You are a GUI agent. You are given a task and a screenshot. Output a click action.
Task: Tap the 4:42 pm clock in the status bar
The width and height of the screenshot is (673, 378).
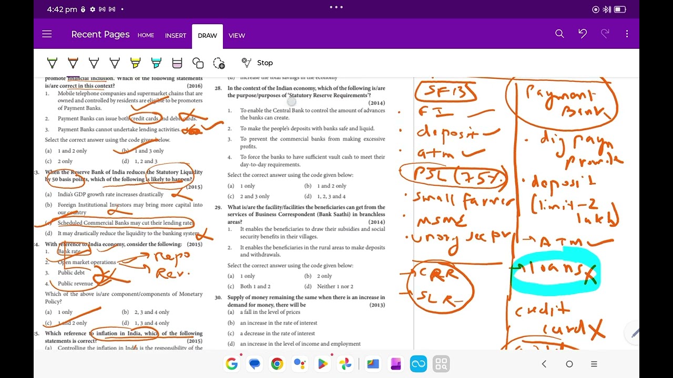pos(62,9)
